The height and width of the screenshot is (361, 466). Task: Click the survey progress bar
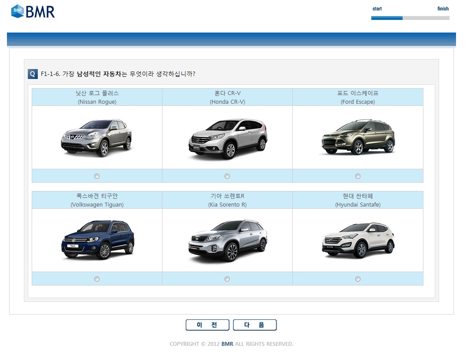coord(410,18)
